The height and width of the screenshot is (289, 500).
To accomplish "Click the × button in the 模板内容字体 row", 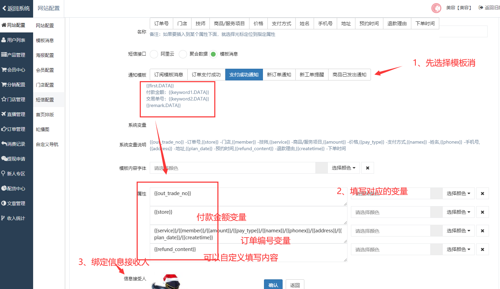I will [367, 168].
